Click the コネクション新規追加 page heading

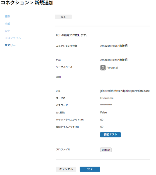click(x=27, y=3)
